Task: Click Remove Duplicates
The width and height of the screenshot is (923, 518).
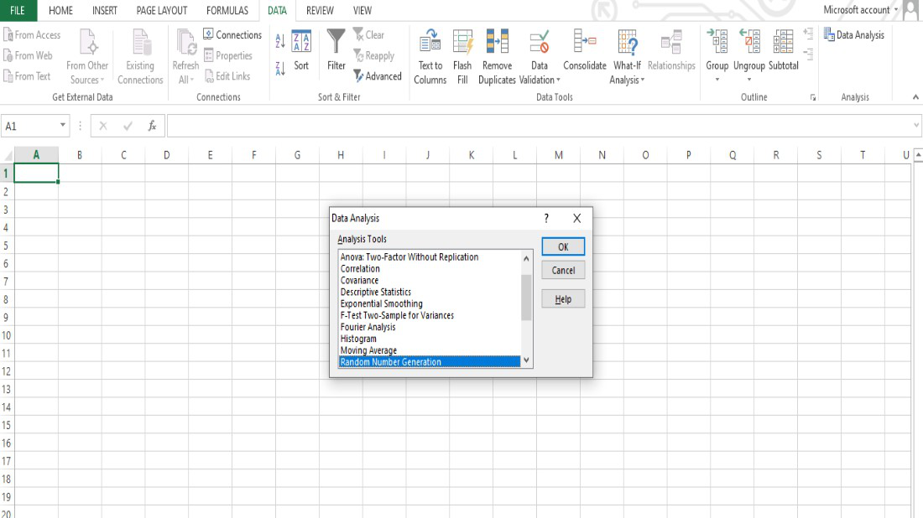Action: point(497,56)
